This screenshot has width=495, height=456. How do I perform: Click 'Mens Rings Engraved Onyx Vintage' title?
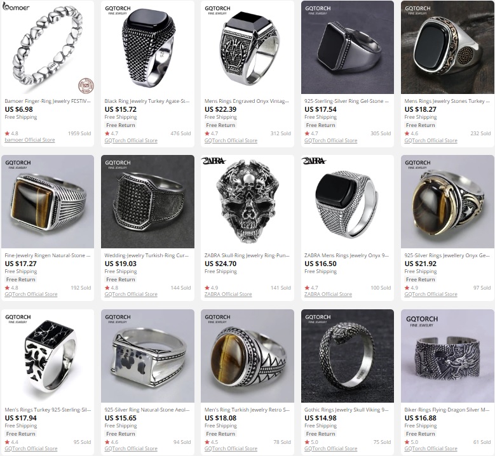point(247,101)
